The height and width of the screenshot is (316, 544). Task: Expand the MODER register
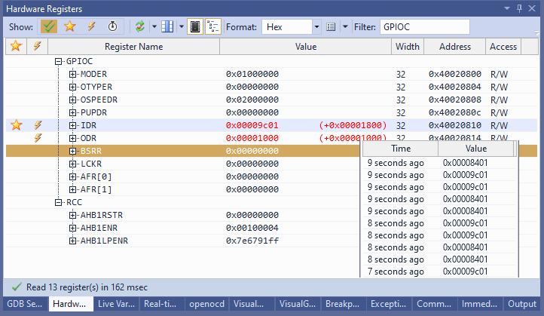pyautogui.click(x=72, y=75)
